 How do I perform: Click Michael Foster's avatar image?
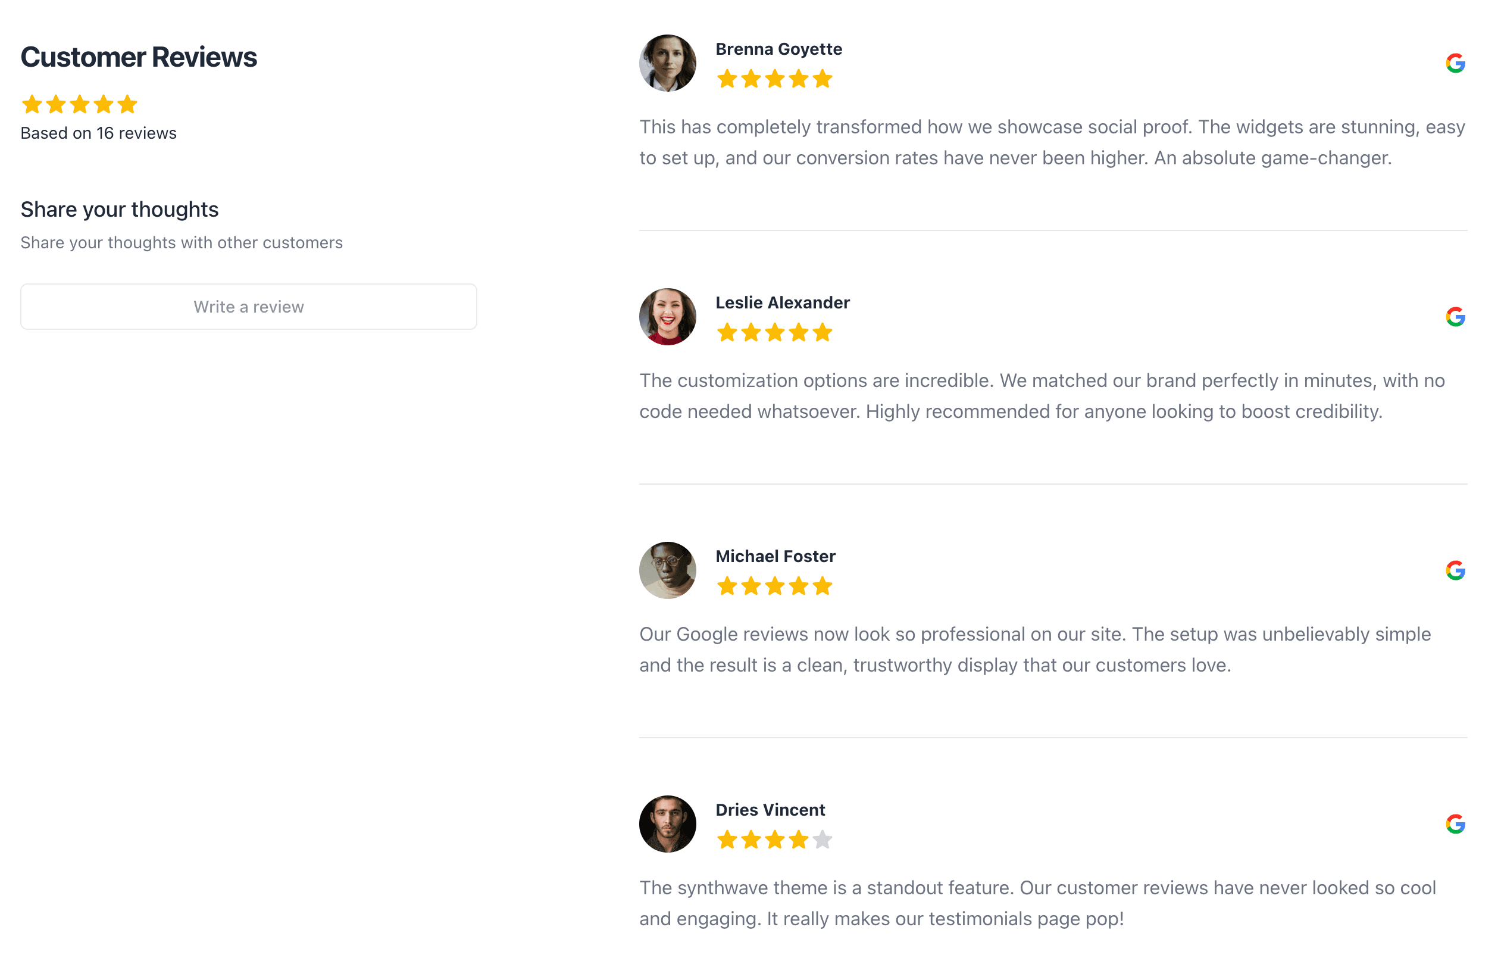tap(667, 570)
